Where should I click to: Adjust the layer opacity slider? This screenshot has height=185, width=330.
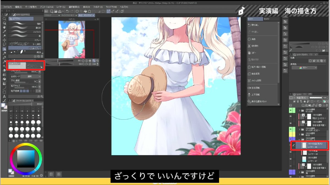316,97
